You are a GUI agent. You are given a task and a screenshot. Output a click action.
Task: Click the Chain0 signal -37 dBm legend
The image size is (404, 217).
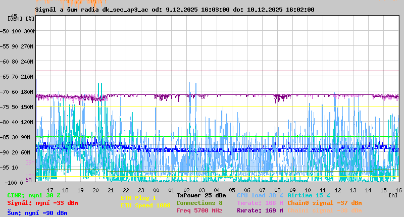pyautogui.click(x=325, y=203)
